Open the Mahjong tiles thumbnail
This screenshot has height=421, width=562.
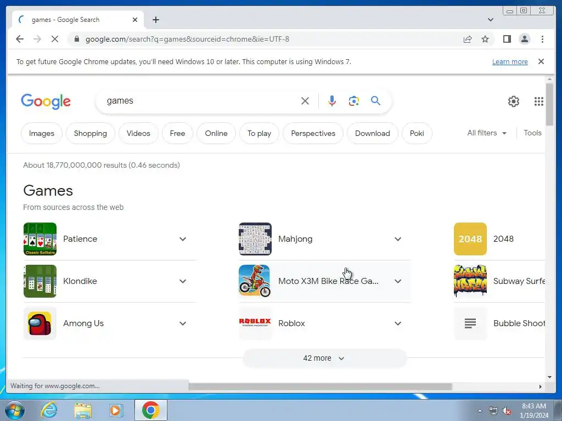point(255,239)
